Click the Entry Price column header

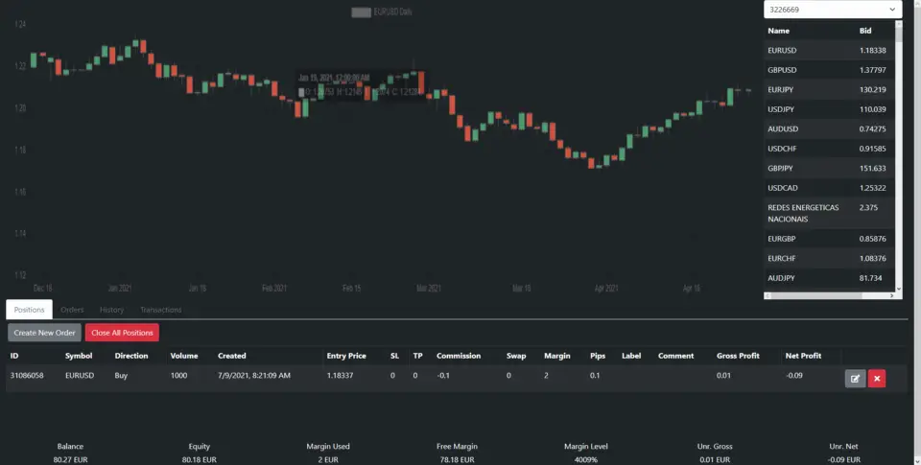[x=346, y=356]
